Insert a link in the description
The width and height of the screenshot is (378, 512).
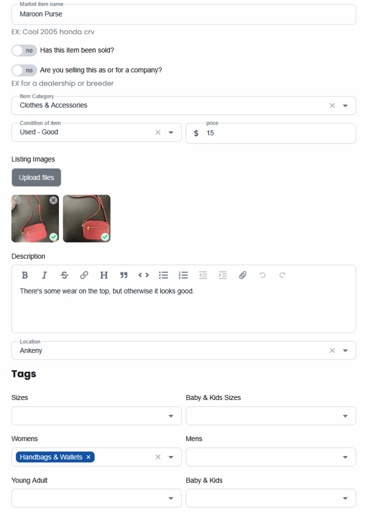(x=84, y=275)
